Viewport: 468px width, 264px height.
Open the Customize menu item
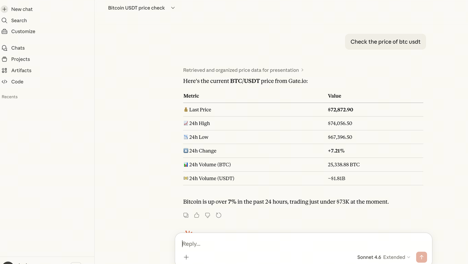coord(23,31)
